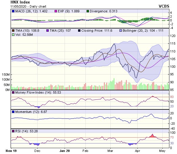Click the Money Flow Index legend marker
Screen dimensions: 177x154
click(x=13, y=92)
